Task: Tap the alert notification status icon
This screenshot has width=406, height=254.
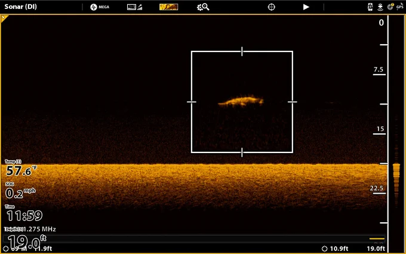Action: 390,7
